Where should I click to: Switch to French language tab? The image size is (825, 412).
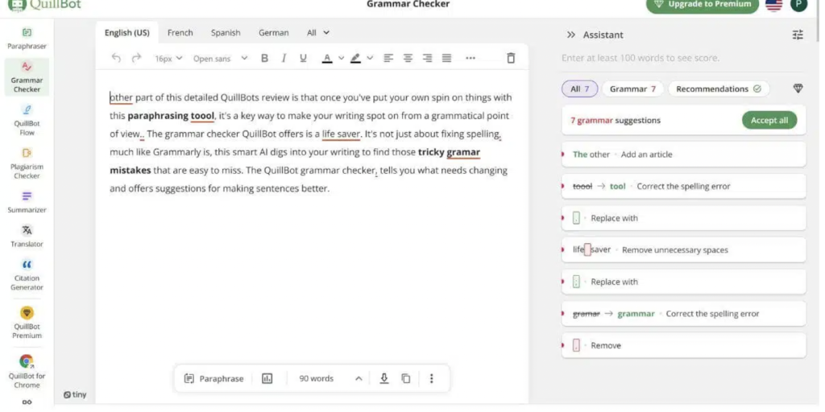180,32
